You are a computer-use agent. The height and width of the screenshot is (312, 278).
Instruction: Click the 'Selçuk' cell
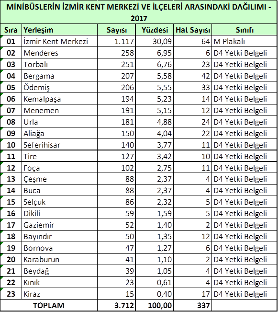coord(59,202)
